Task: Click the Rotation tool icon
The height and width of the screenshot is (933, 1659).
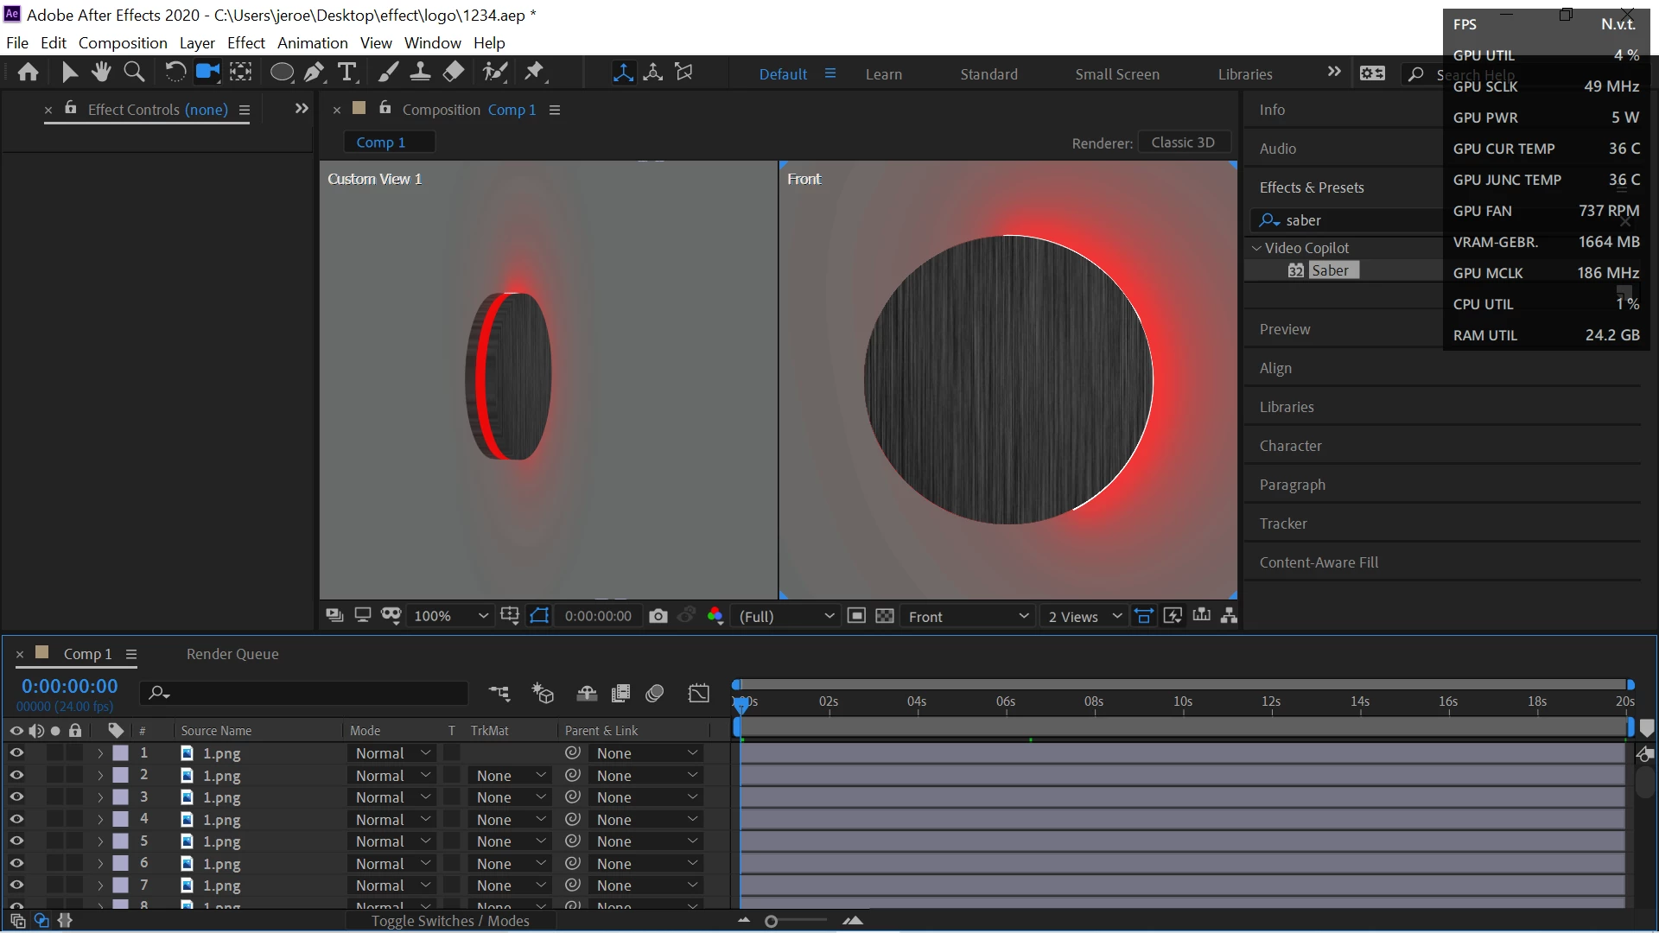Action: tap(175, 73)
